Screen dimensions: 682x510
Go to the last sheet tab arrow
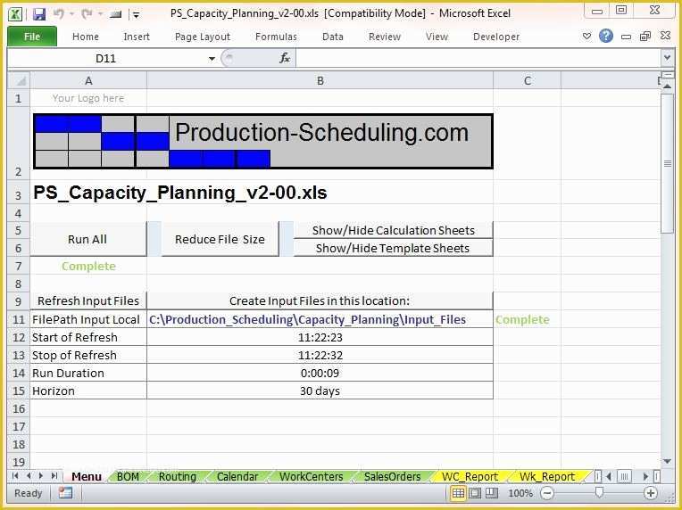click(x=54, y=476)
